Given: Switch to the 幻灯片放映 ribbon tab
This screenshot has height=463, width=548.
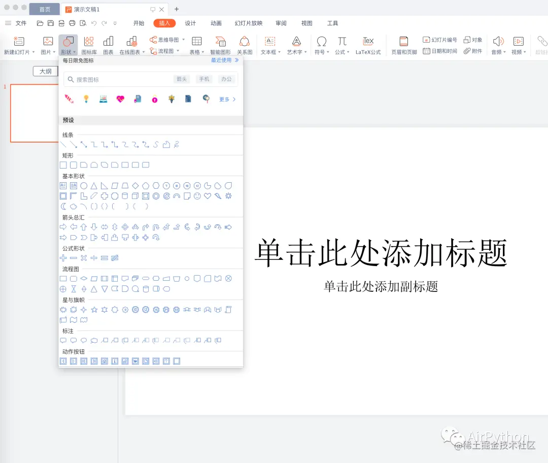Looking at the screenshot, I should click(249, 23).
